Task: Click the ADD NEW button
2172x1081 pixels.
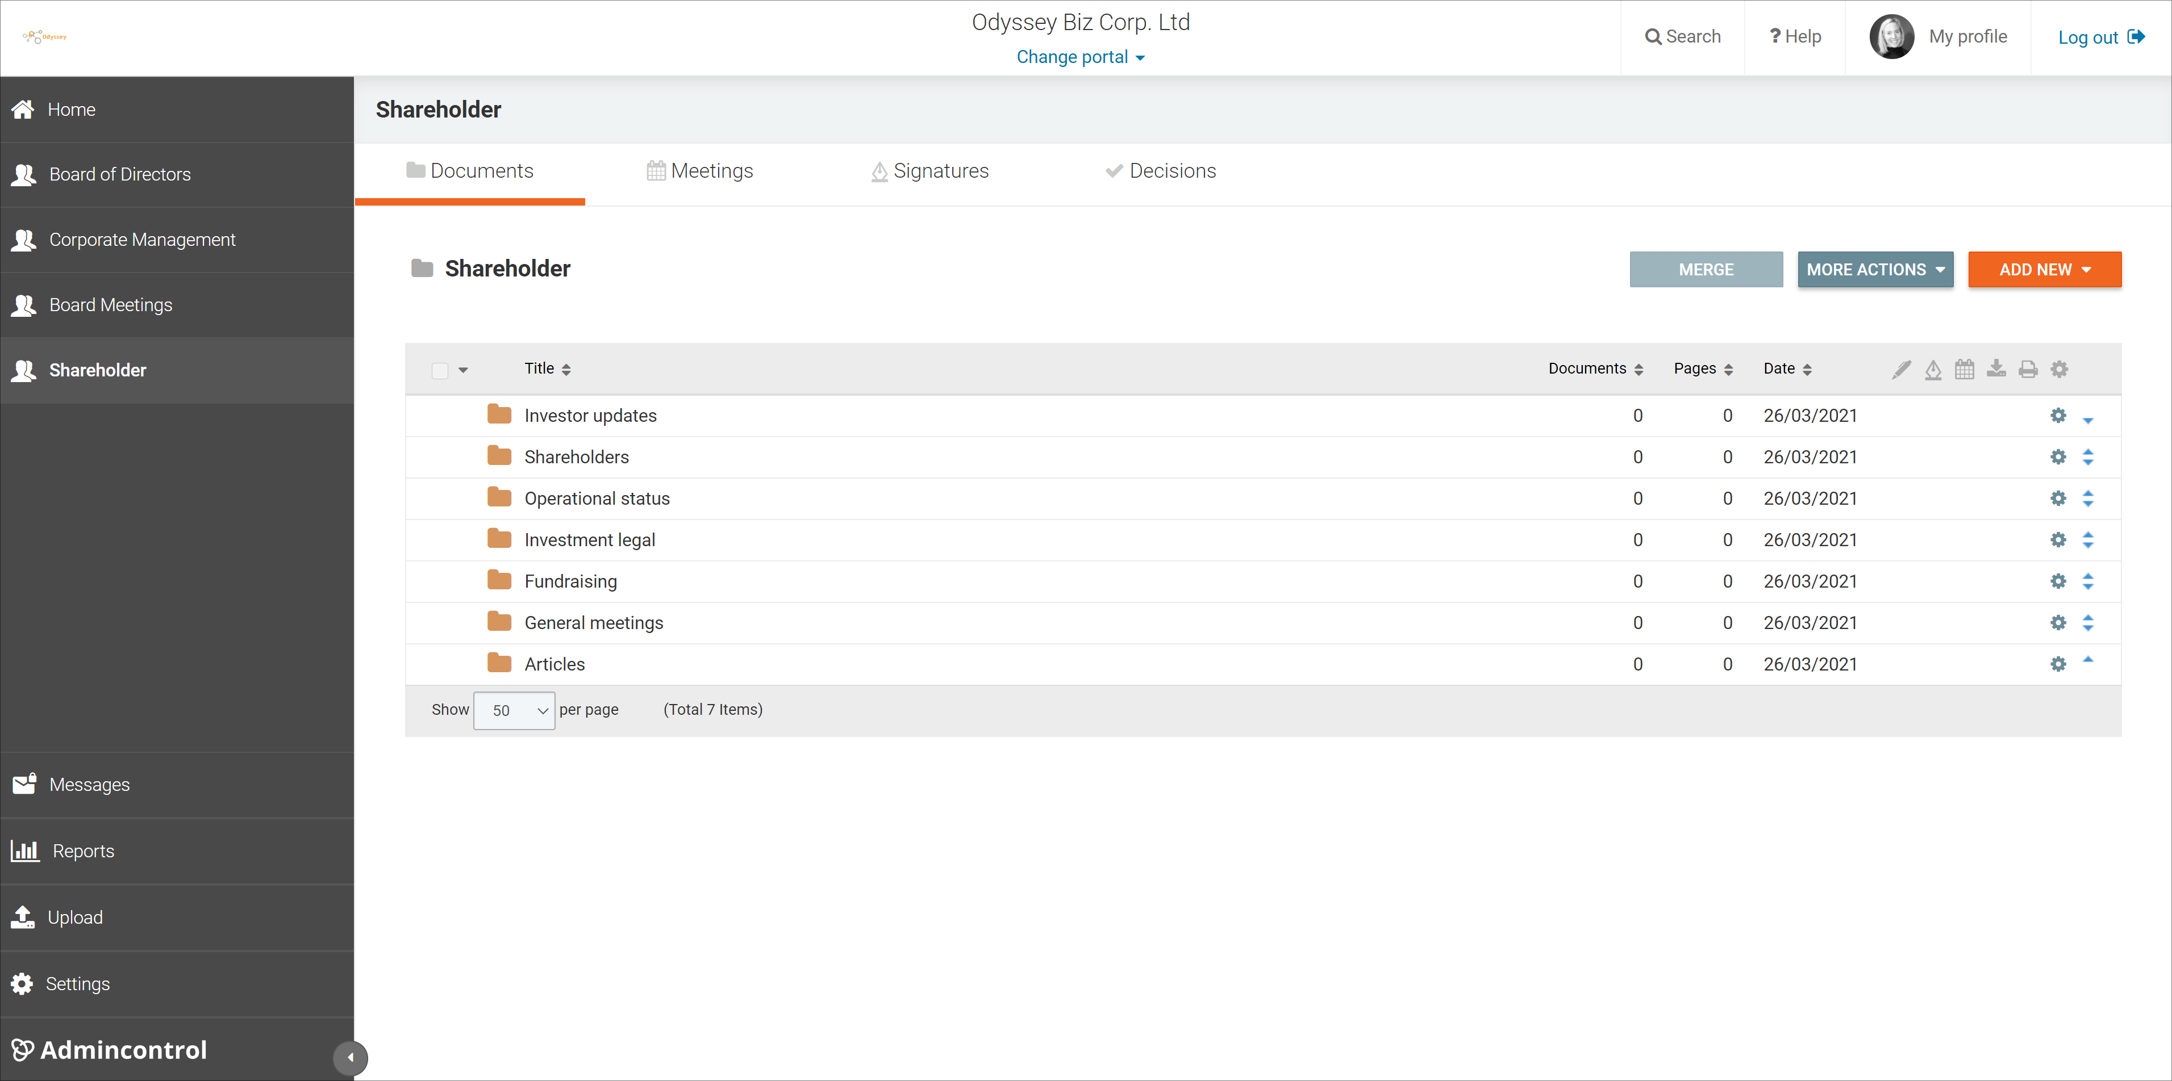Action: tap(2044, 269)
